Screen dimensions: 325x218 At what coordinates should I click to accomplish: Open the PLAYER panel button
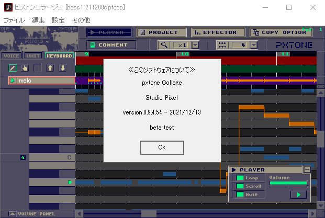pyautogui.click(x=109, y=32)
